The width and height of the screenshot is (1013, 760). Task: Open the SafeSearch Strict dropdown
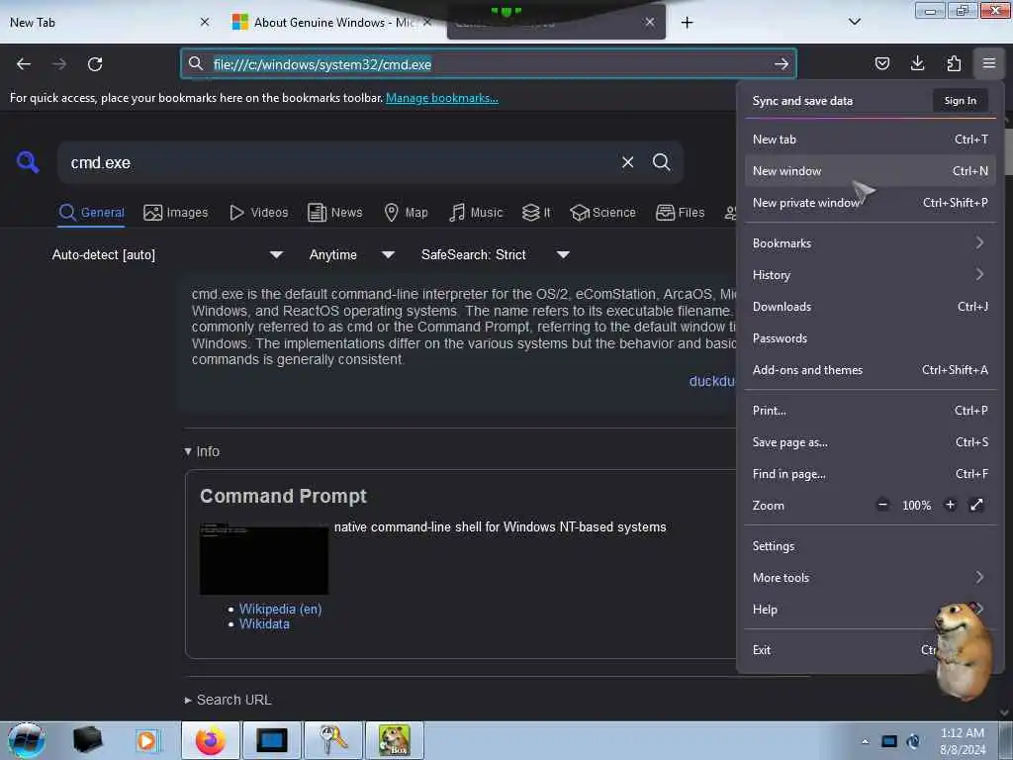[x=496, y=254]
